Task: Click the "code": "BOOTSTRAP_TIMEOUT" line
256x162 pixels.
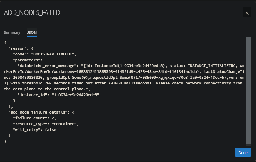Action: click(45, 54)
